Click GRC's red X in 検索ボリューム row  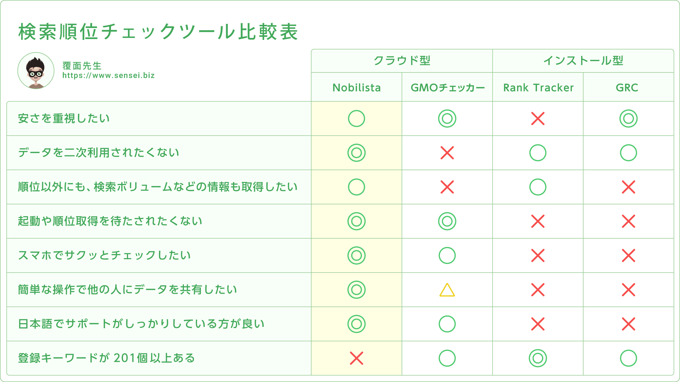tap(628, 187)
